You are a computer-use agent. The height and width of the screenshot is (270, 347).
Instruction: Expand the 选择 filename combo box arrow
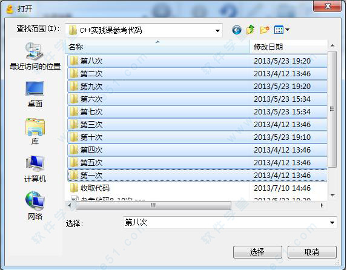(x=332, y=223)
